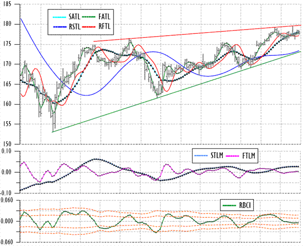The image size is (305, 246).
Task: Select the RBCI legend label
Action: click(x=245, y=205)
